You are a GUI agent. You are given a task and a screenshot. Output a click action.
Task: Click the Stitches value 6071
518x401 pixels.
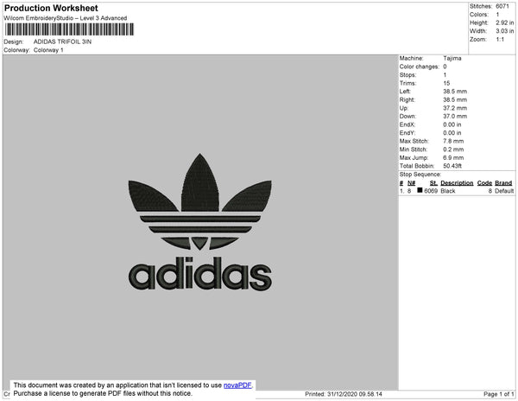[502, 6]
